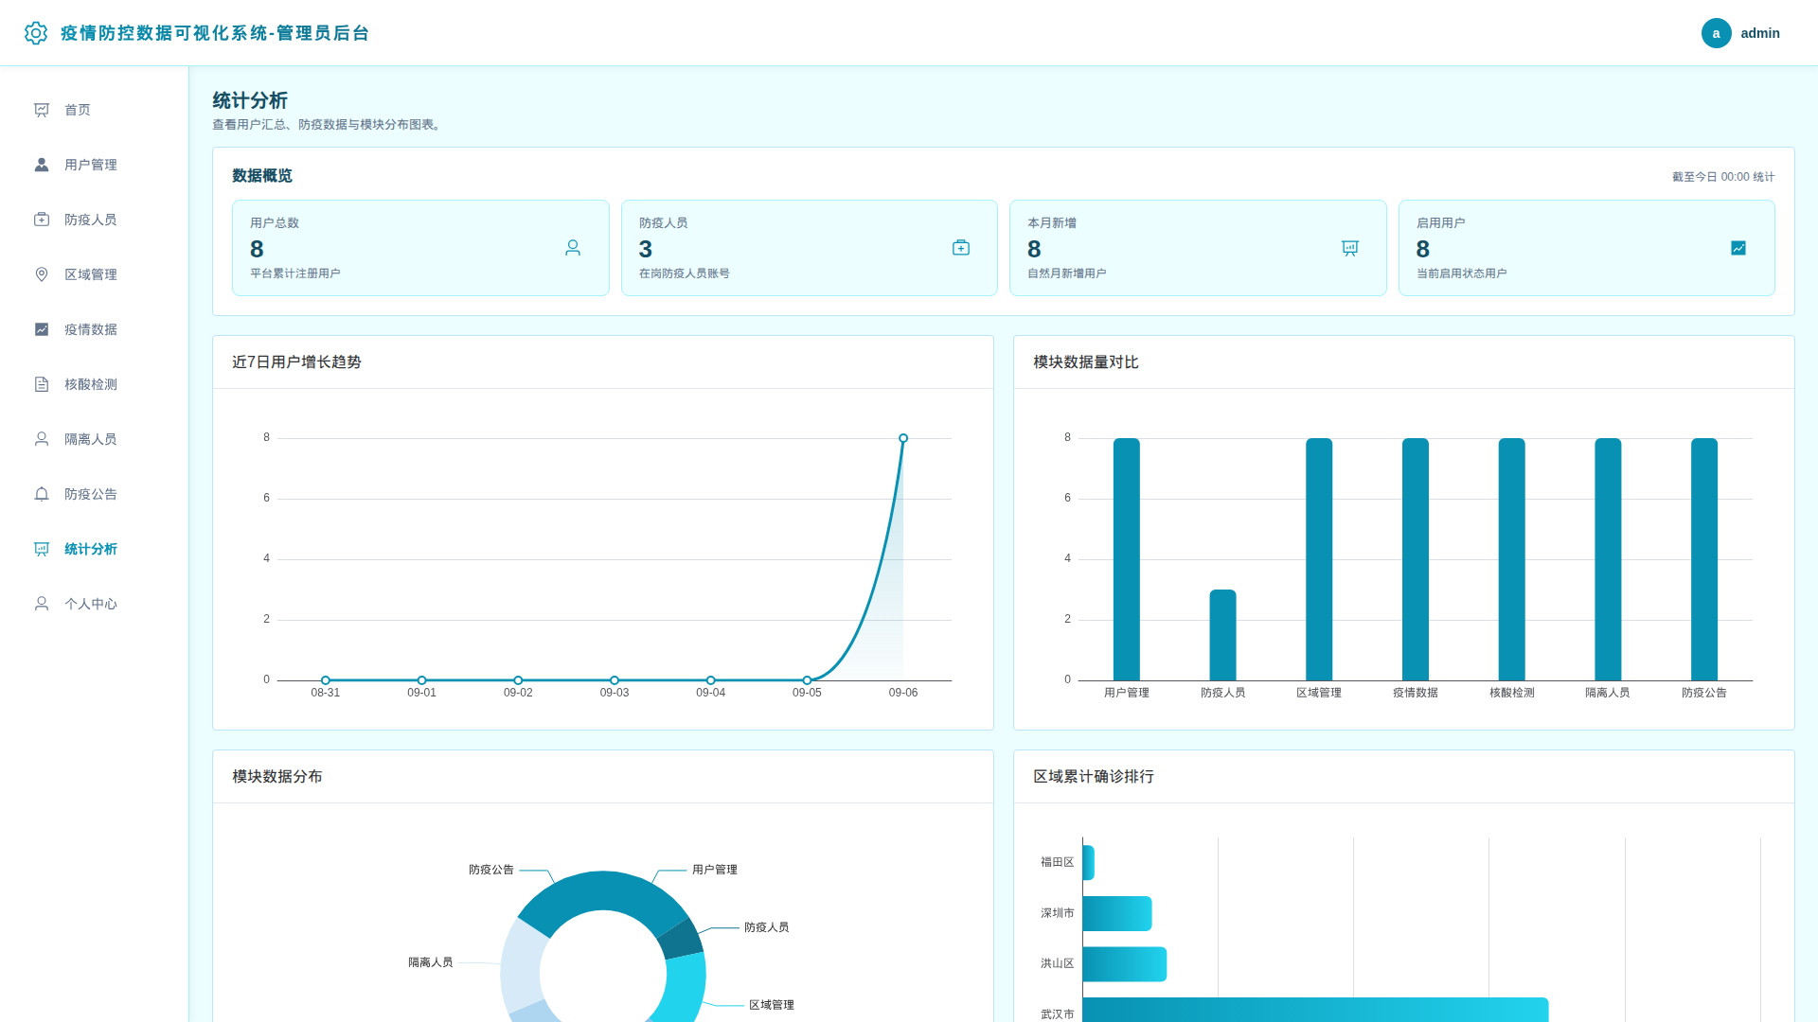Viewport: 1818px width, 1022px height.
Task: Open 防疫人员 from the sidebar
Action: click(x=95, y=220)
